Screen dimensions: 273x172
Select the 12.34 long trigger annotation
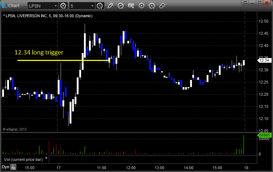pyautogui.click(x=39, y=52)
